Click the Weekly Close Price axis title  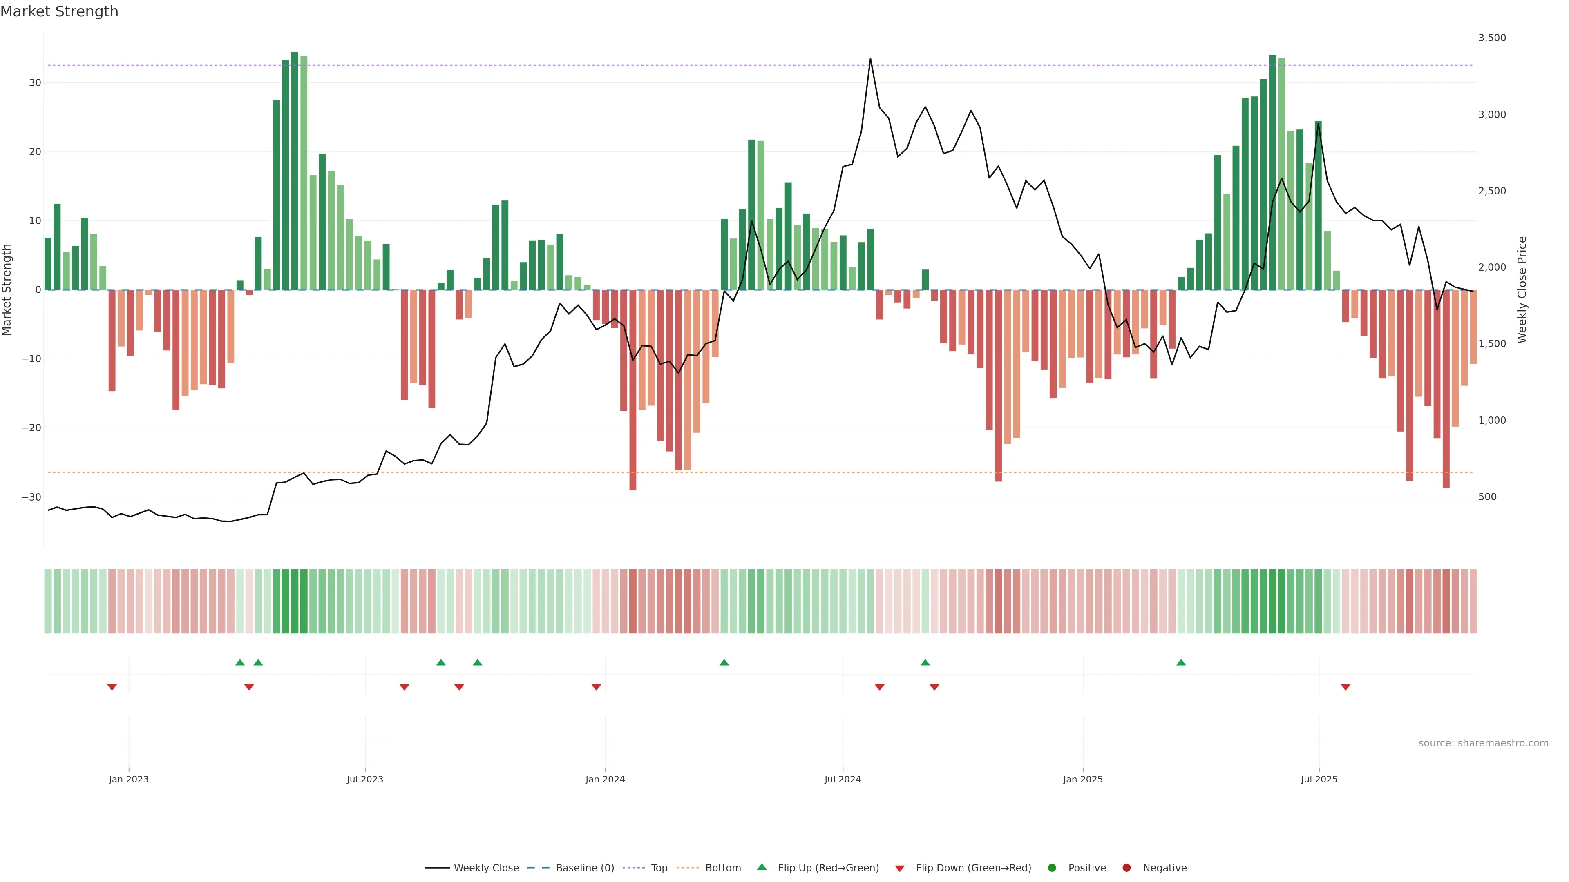(x=1522, y=290)
